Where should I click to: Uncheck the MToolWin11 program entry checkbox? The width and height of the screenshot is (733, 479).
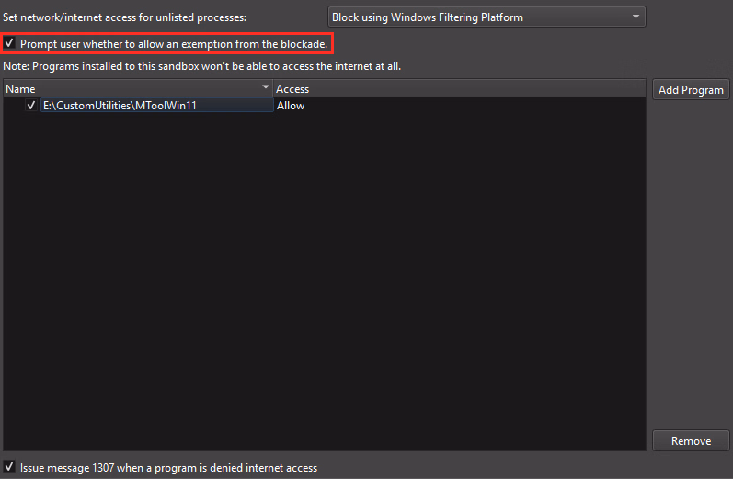pyautogui.click(x=31, y=106)
